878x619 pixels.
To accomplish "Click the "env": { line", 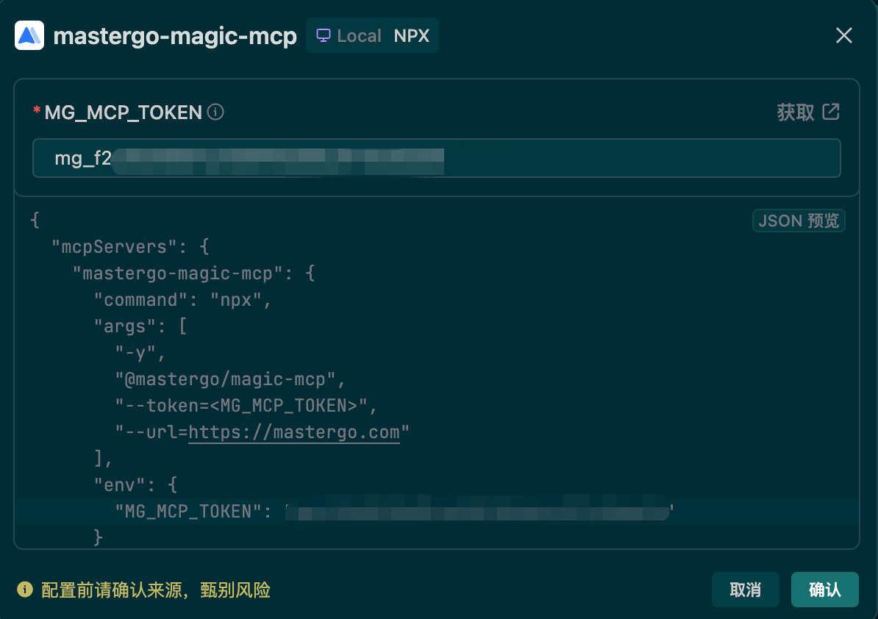I will (x=135, y=484).
